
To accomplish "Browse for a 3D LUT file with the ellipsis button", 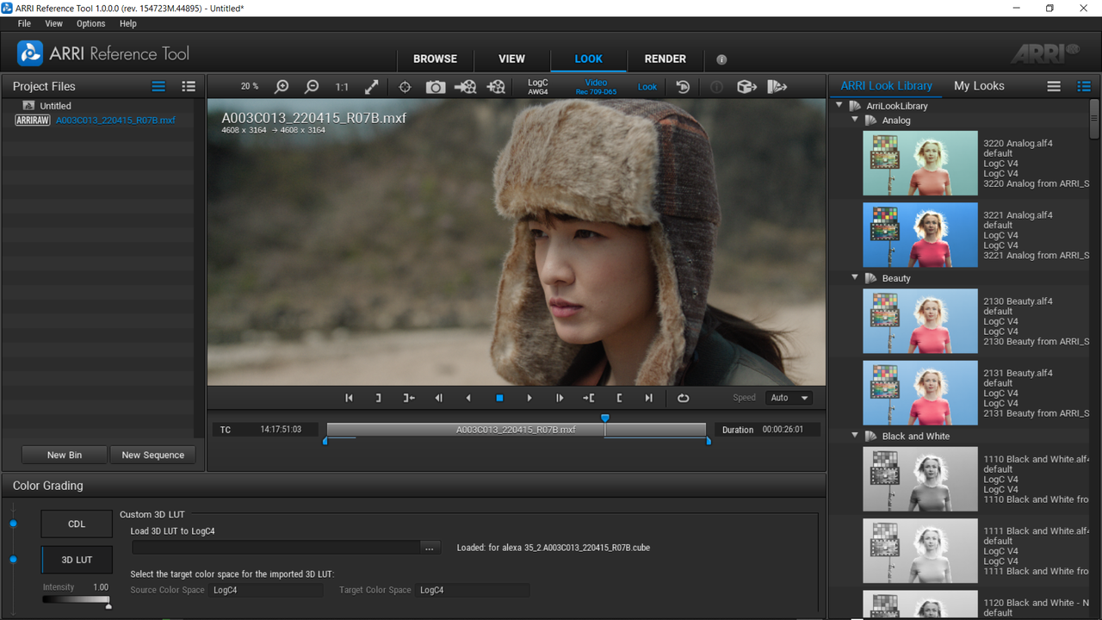I will [430, 548].
